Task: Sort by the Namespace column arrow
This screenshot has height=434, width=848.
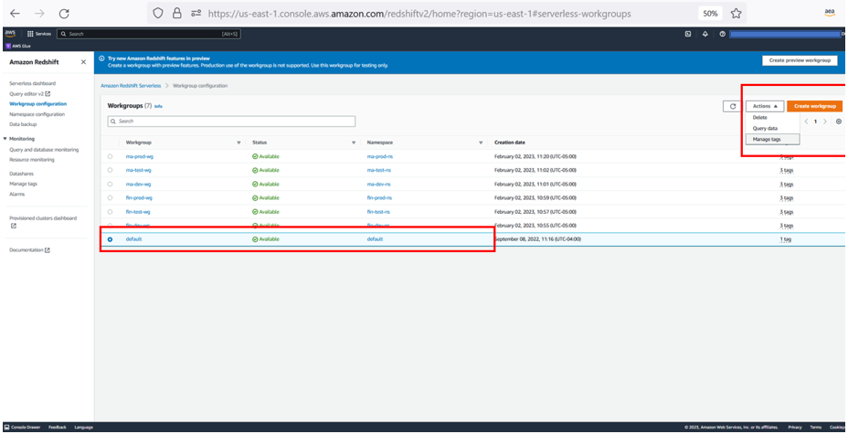Action: pos(481,143)
